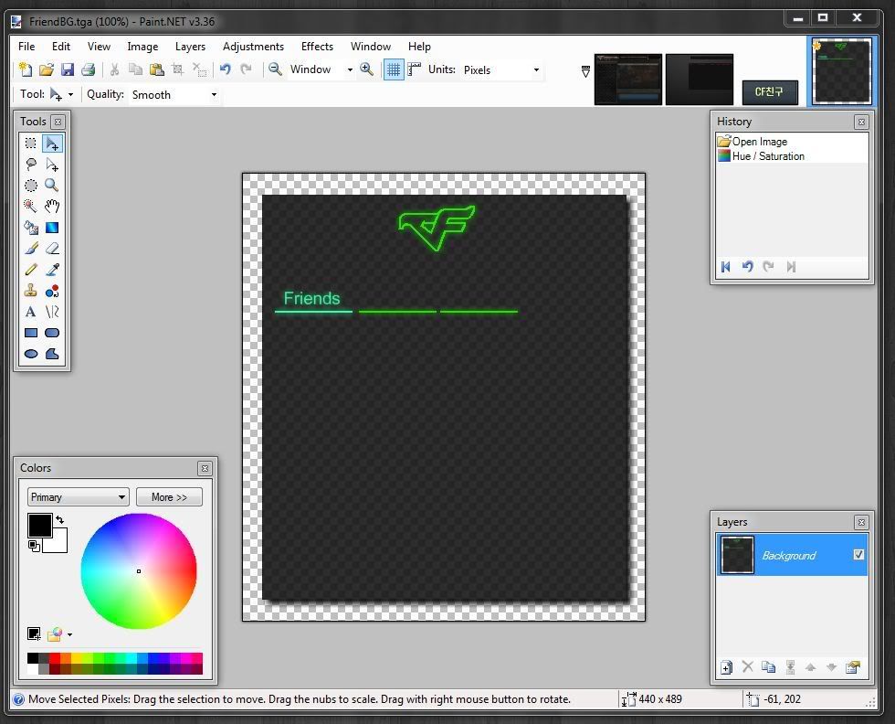
Task: Select the Magic Wand tool
Action: click(x=30, y=207)
